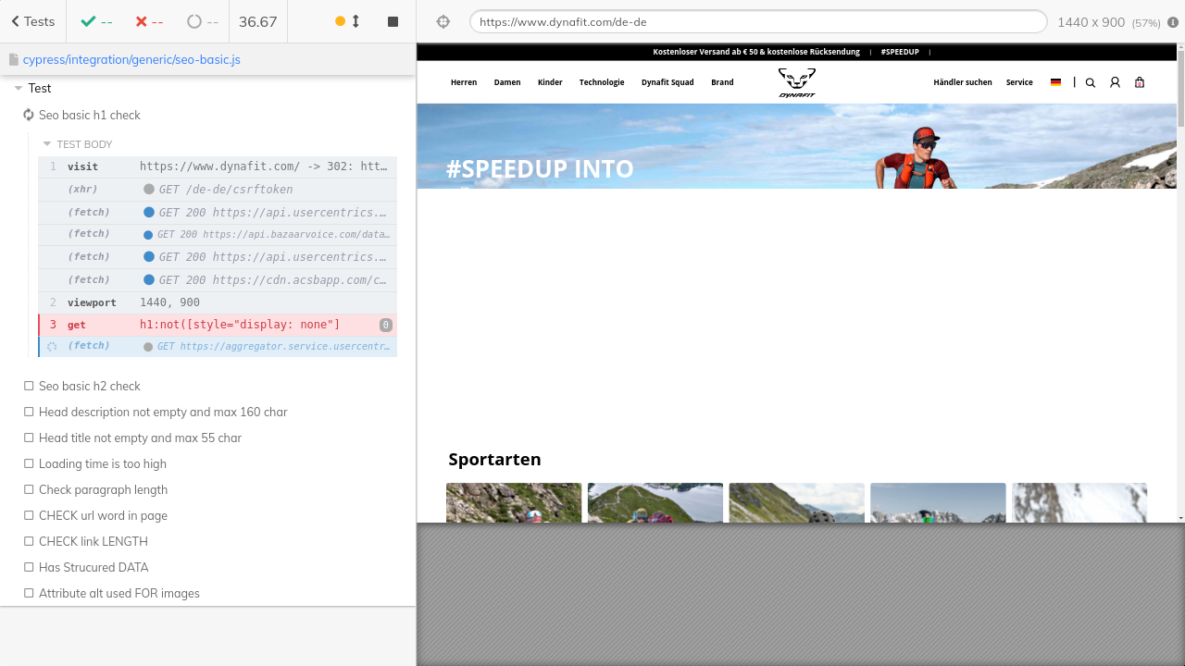Toggle the auto-scrolling indicator

click(x=347, y=21)
